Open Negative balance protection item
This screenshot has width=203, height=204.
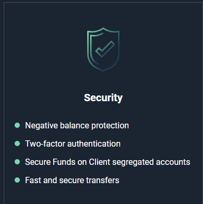tap(77, 126)
